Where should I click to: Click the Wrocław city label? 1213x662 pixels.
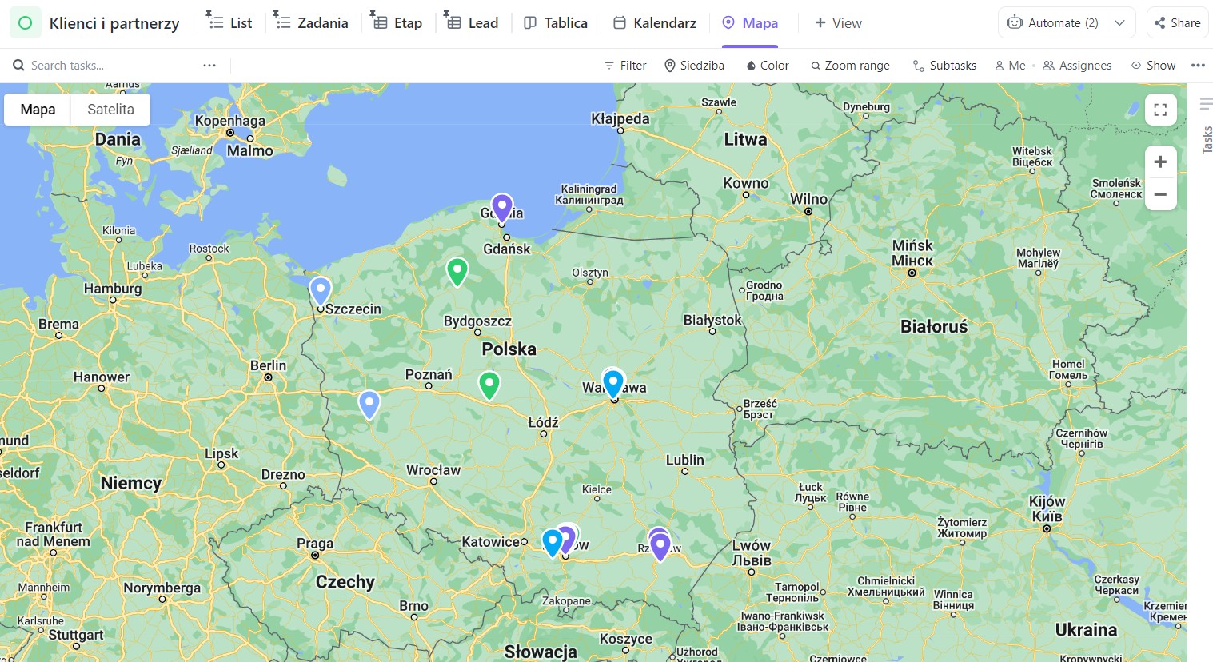(x=433, y=470)
